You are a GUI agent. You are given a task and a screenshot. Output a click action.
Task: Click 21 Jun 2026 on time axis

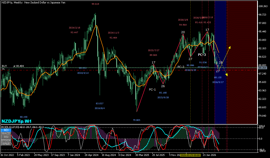(209, 155)
